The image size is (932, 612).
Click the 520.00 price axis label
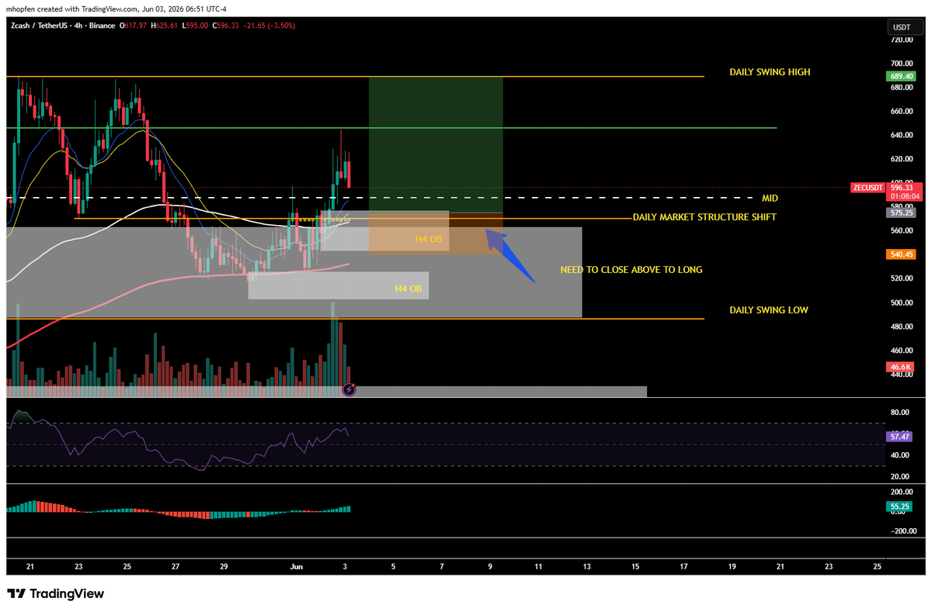(x=902, y=279)
